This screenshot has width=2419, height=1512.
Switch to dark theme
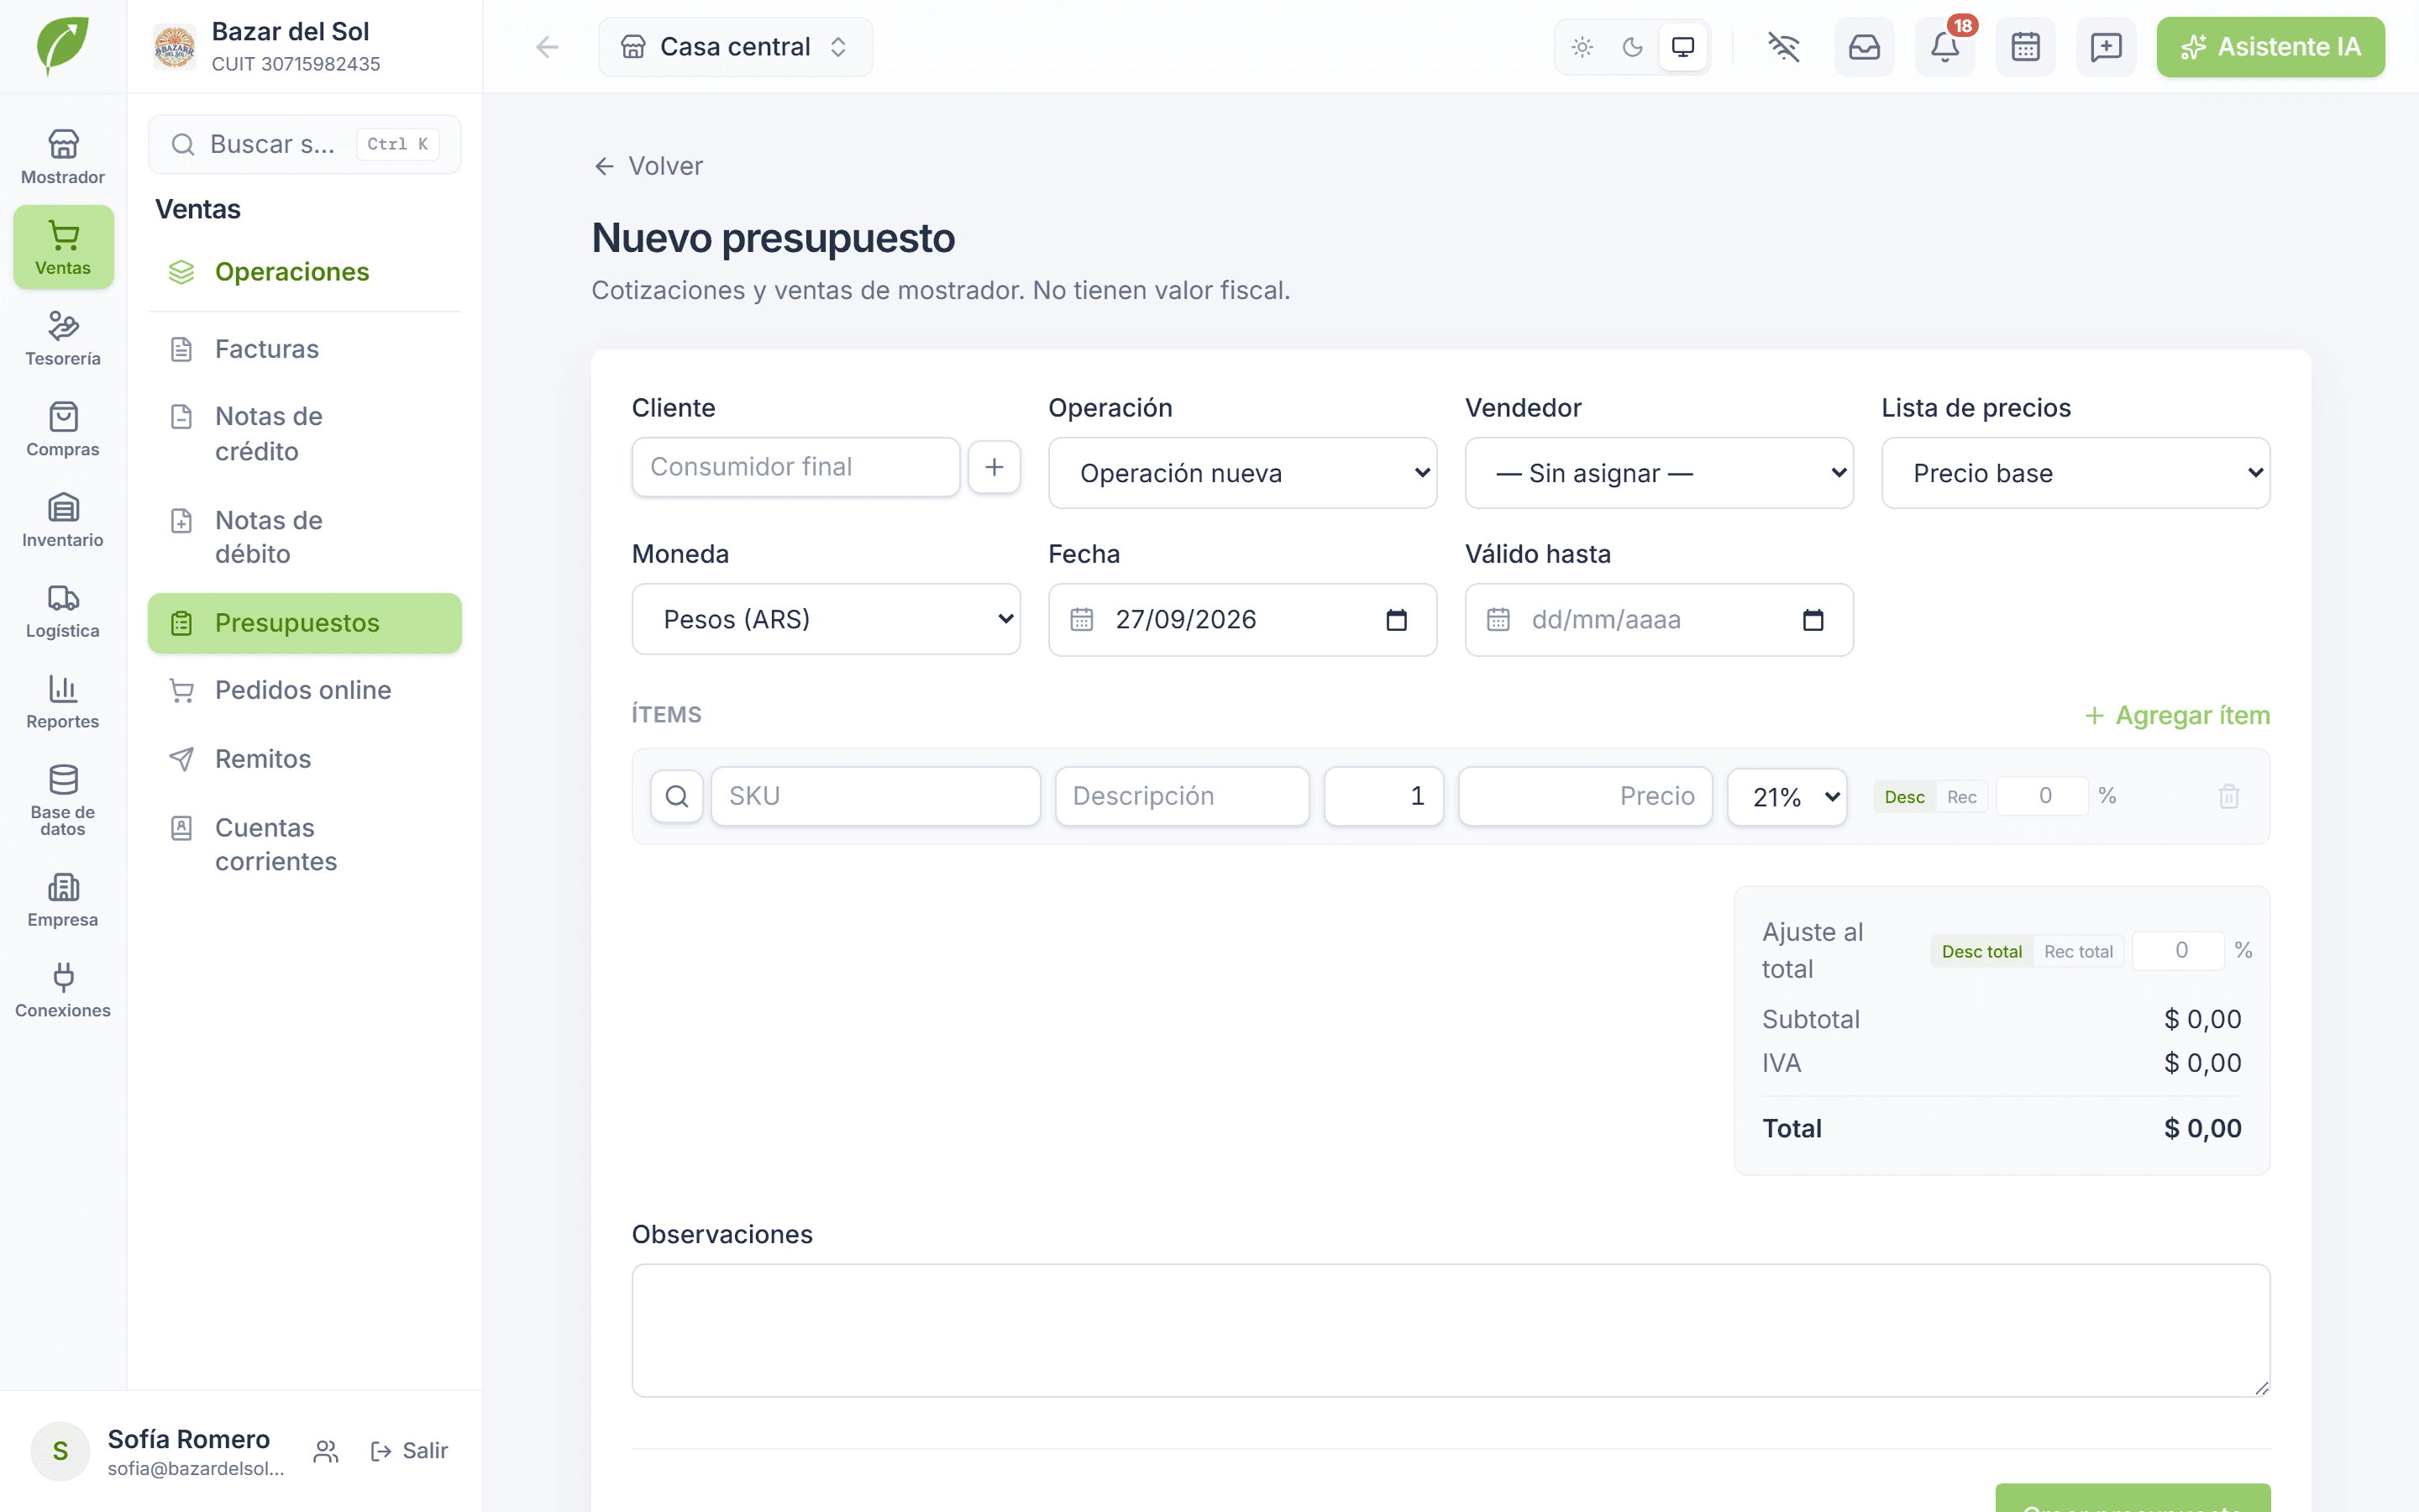click(x=1632, y=47)
